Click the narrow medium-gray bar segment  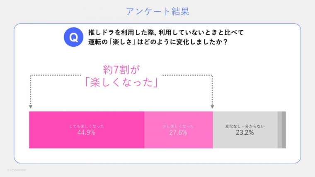pos(280,129)
